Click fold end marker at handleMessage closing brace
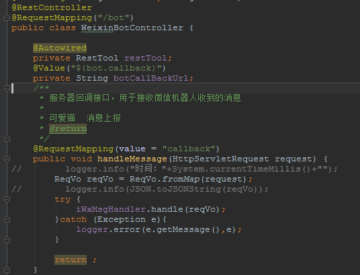Image resolution: width=360 pixels, height=275 pixels. pyautogui.click(x=7, y=270)
